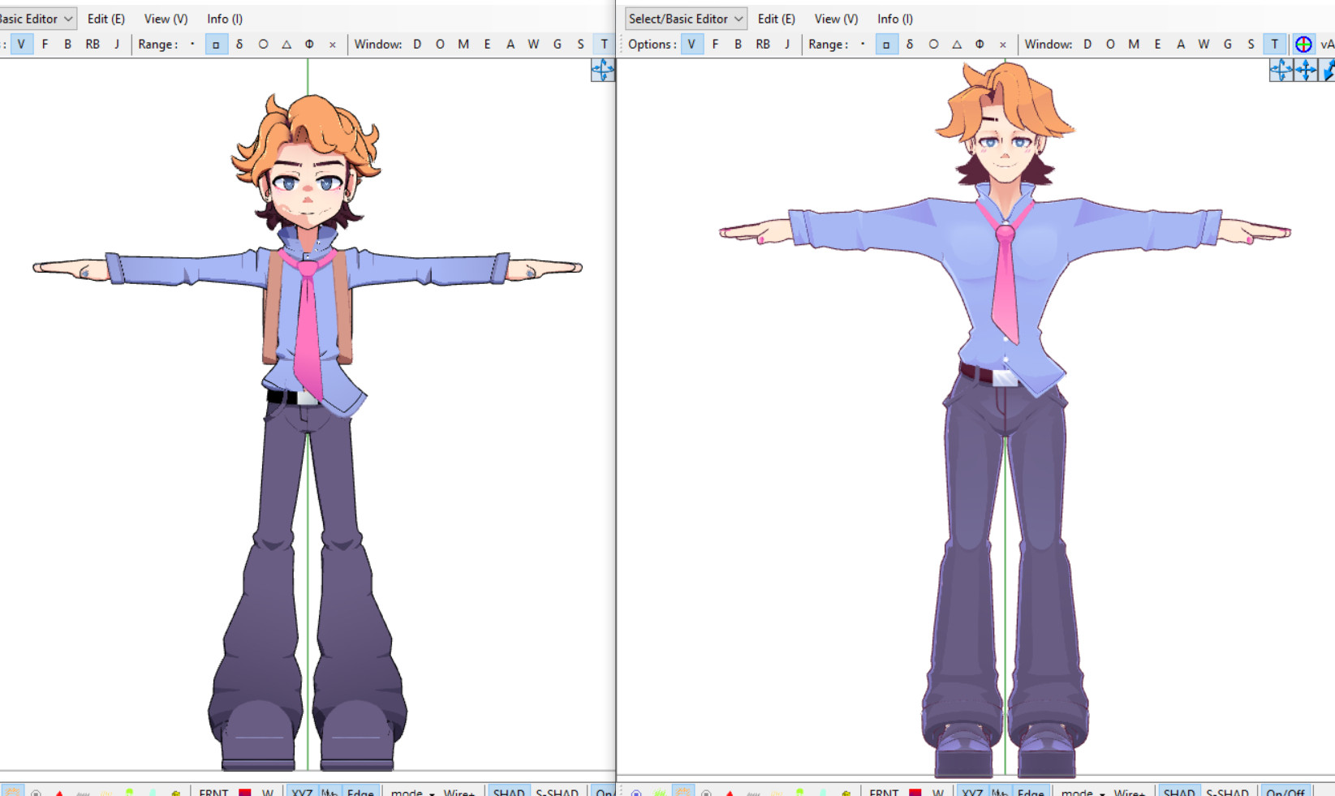Open the Select/Basic Editor dropdown in right window

(685, 19)
